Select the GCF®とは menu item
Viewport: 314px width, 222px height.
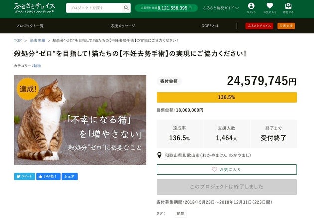[210, 26]
